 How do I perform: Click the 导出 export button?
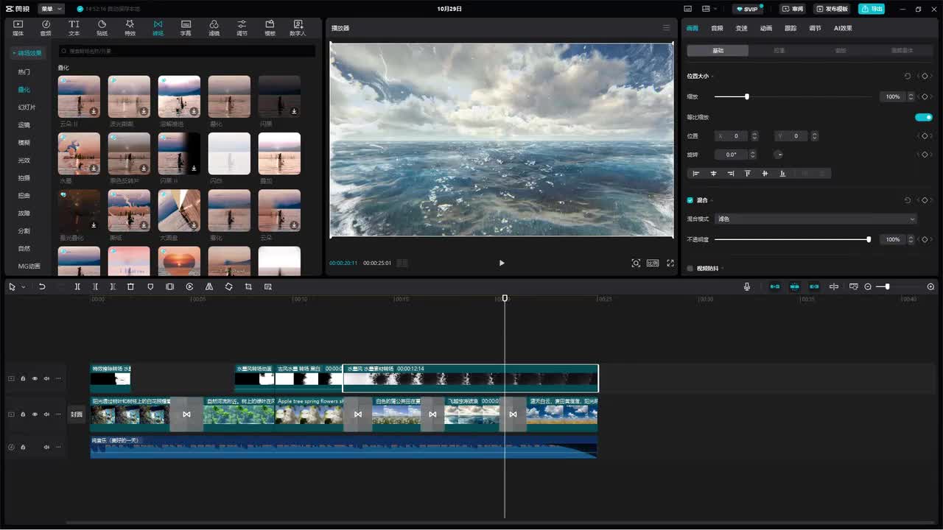tap(872, 9)
